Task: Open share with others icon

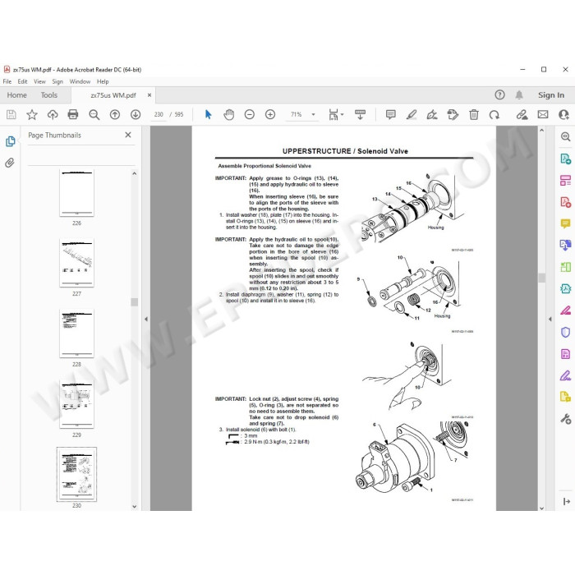Action: coord(563,115)
